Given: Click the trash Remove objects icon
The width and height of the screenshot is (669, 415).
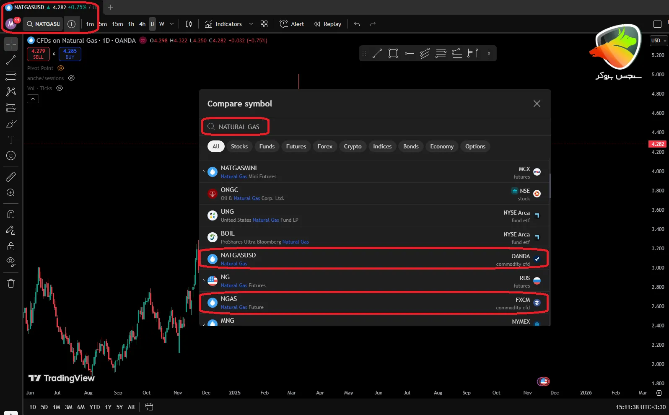Looking at the screenshot, I should click(x=11, y=283).
